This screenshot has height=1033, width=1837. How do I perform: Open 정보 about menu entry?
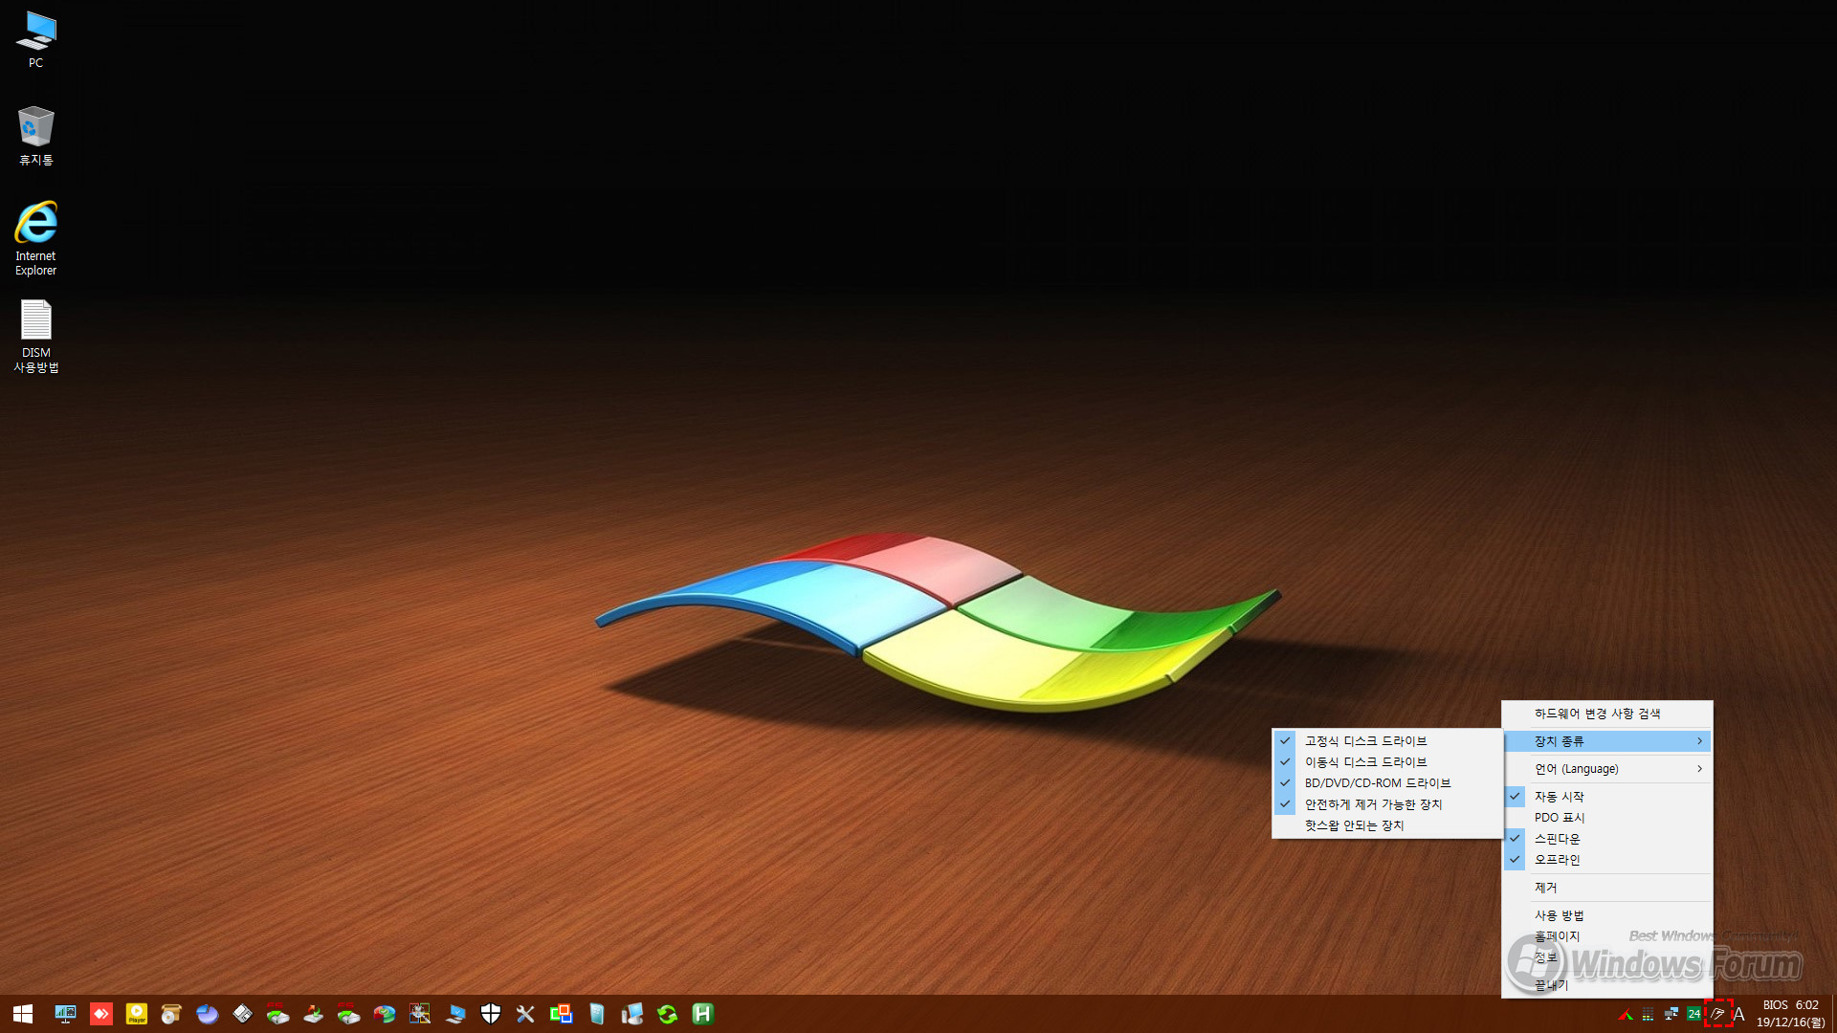point(1607,957)
